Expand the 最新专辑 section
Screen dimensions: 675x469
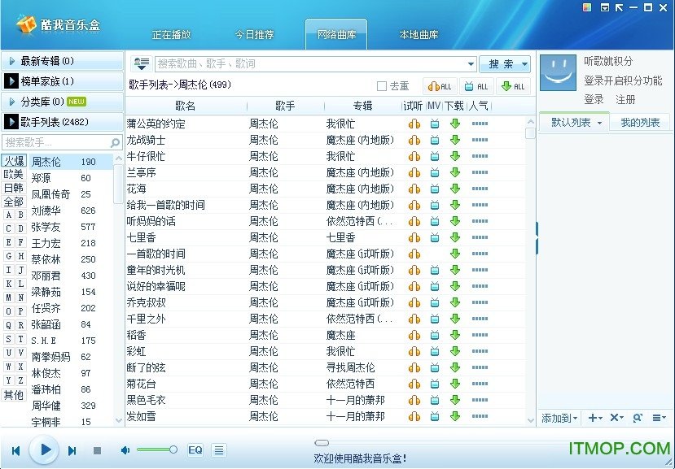[63, 61]
